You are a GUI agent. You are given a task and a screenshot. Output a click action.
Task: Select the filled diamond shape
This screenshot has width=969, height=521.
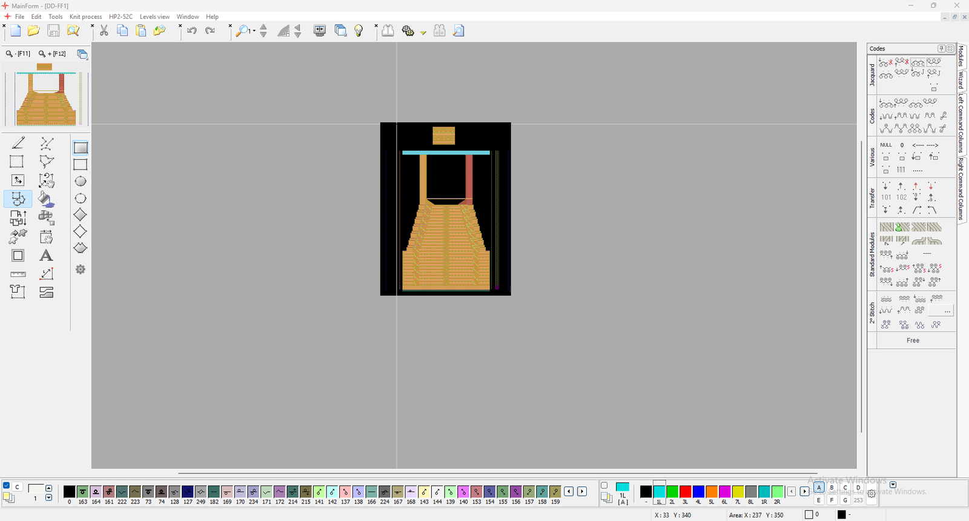click(x=80, y=215)
